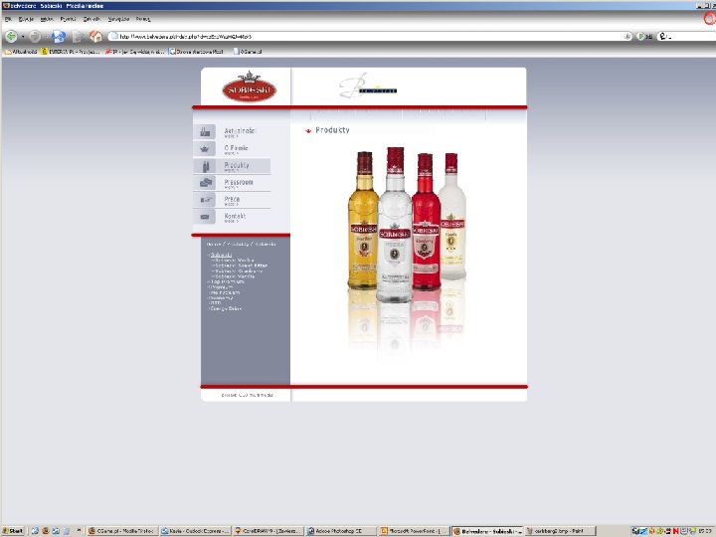The width and height of the screenshot is (716, 537).
Task: Click the address bar URL field
Action: [x=370, y=36]
